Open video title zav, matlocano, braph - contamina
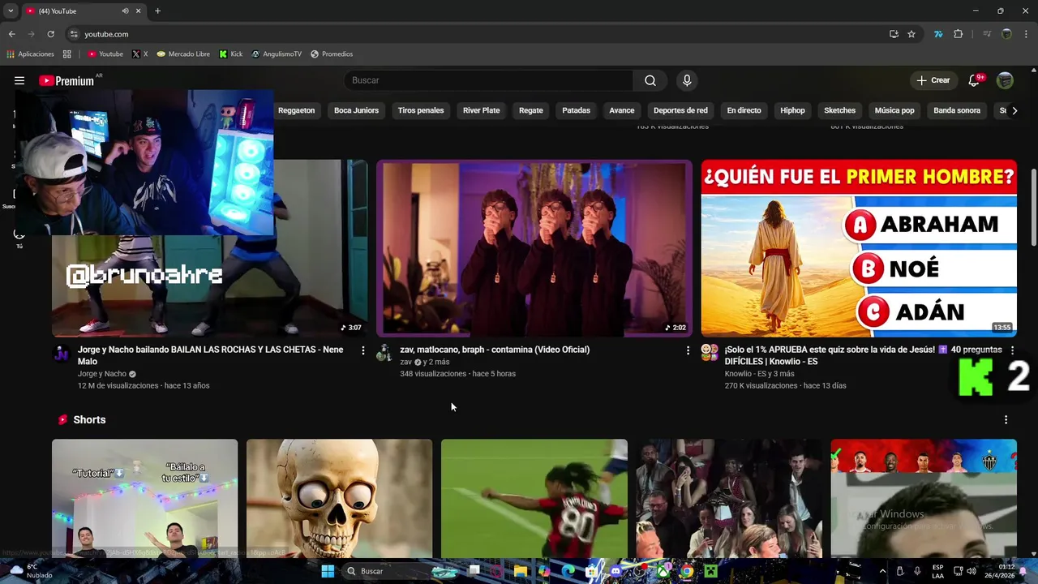 tap(495, 350)
